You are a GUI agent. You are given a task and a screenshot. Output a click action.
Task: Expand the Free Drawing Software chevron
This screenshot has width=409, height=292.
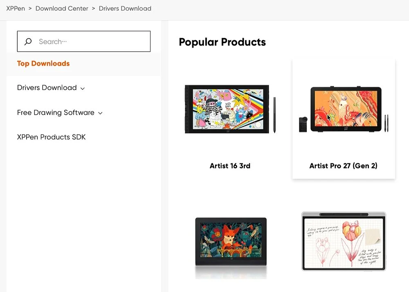(x=100, y=113)
